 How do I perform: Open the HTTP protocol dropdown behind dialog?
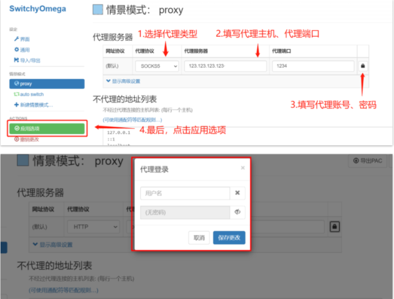click(x=93, y=227)
